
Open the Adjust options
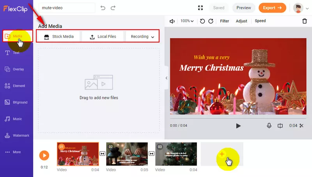click(x=241, y=21)
